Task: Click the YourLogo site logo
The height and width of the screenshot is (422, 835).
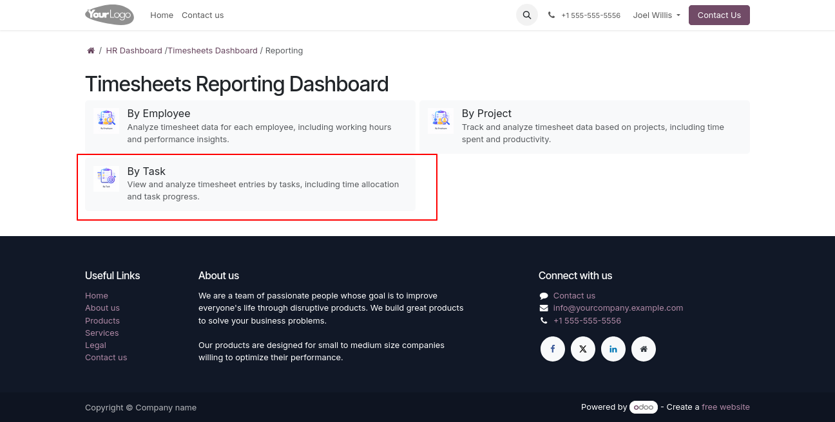Action: click(x=110, y=15)
